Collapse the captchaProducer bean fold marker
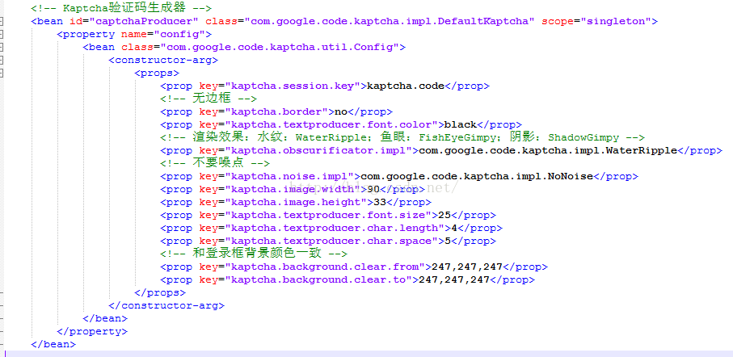This screenshot has width=733, height=357. tap(1, 22)
